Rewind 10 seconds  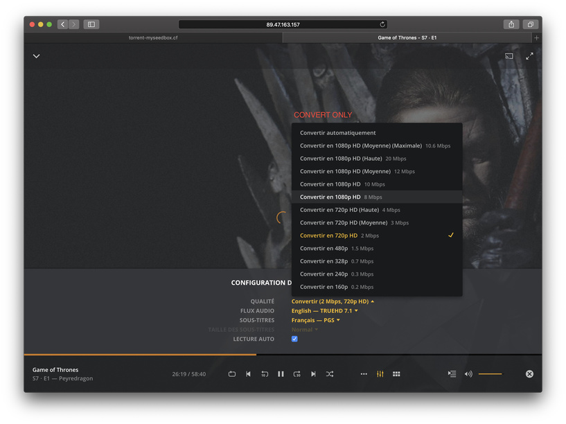[x=265, y=374]
